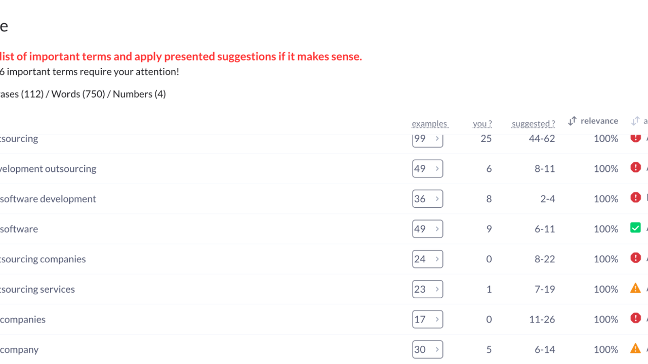
Task: Click red alert icon for development outsourcing row
Action: point(635,167)
